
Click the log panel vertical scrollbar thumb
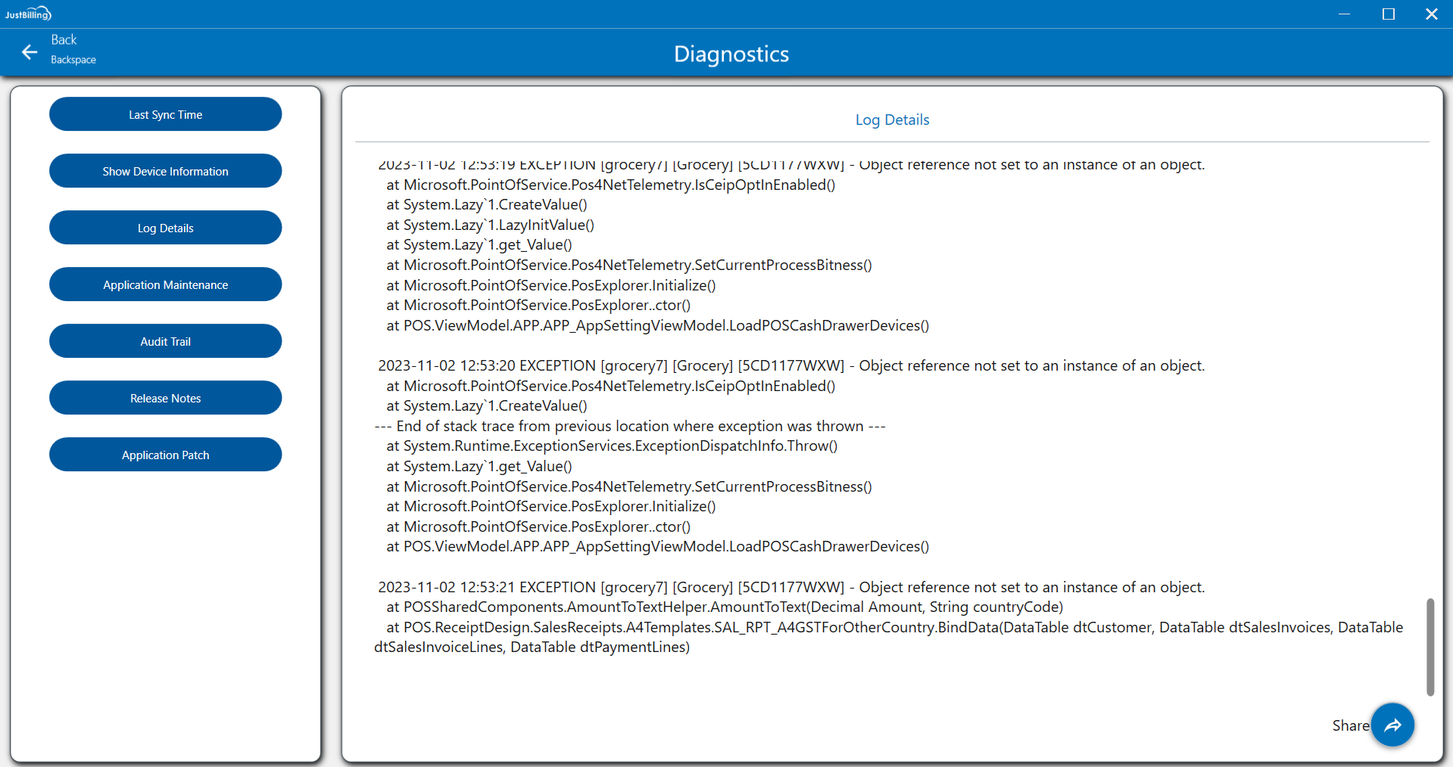1430,647
